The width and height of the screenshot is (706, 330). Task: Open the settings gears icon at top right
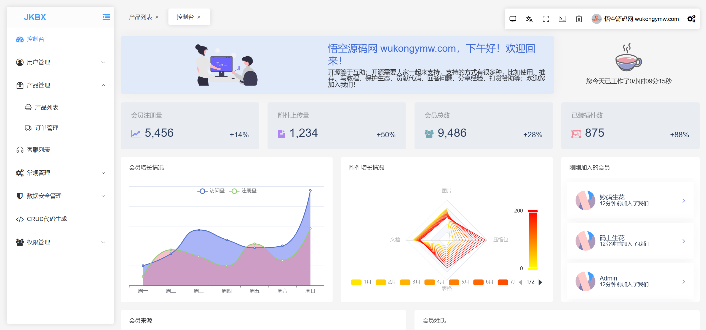click(691, 19)
